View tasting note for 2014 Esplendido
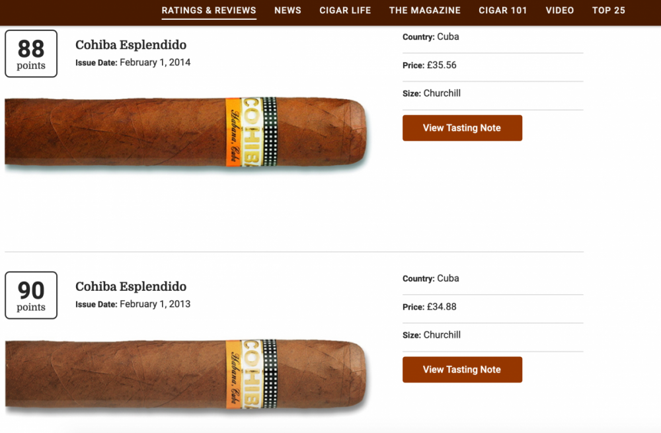 (462, 128)
